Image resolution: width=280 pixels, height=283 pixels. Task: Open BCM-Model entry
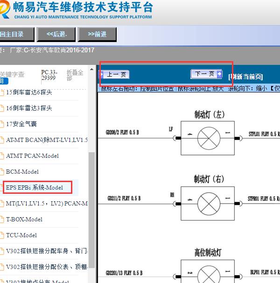[x=22, y=172]
